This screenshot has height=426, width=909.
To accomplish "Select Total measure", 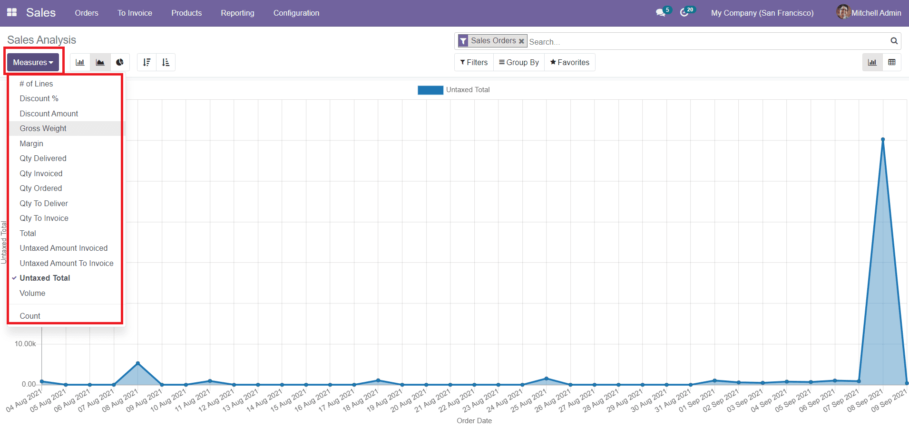I will click(67, 233).
